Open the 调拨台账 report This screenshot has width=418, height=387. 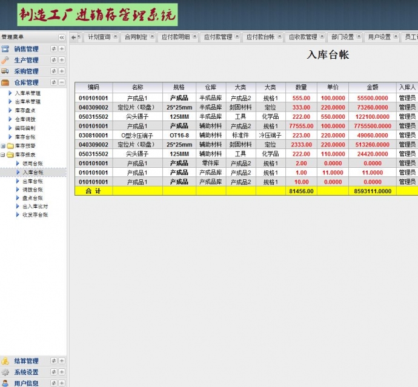33,190
